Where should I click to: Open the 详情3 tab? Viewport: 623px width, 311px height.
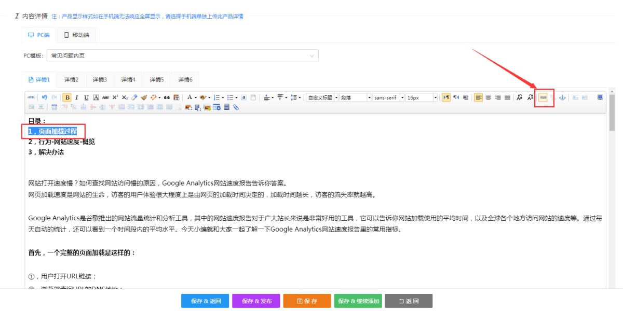[100, 80]
